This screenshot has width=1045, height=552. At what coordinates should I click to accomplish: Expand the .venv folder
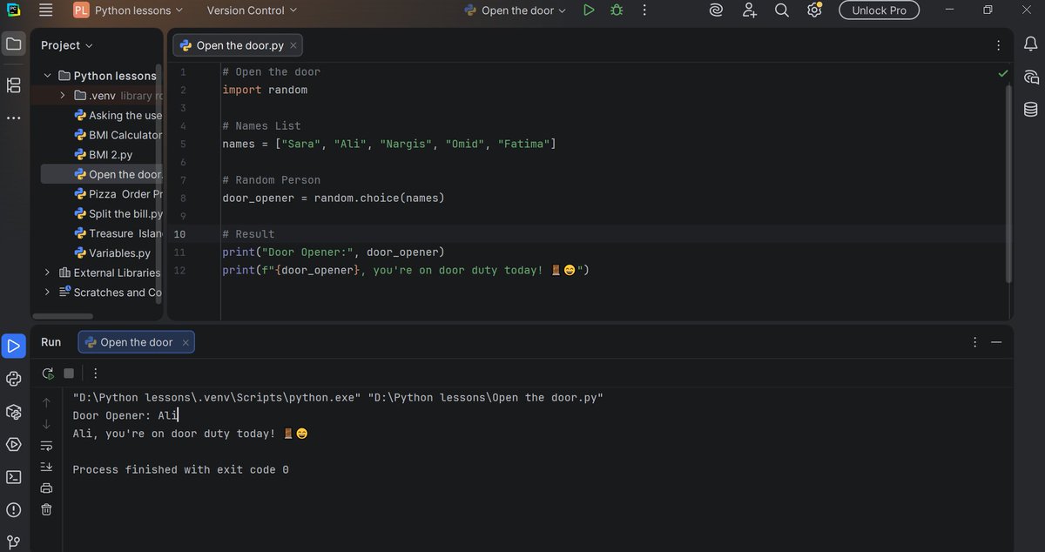[x=63, y=96]
